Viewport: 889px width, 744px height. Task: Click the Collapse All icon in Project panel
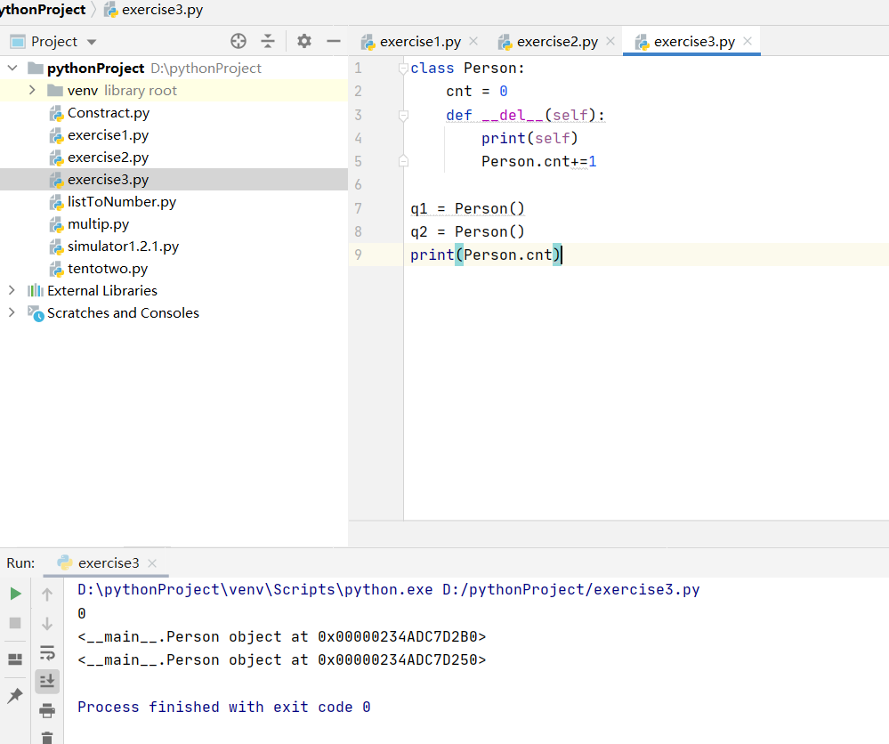tap(268, 42)
